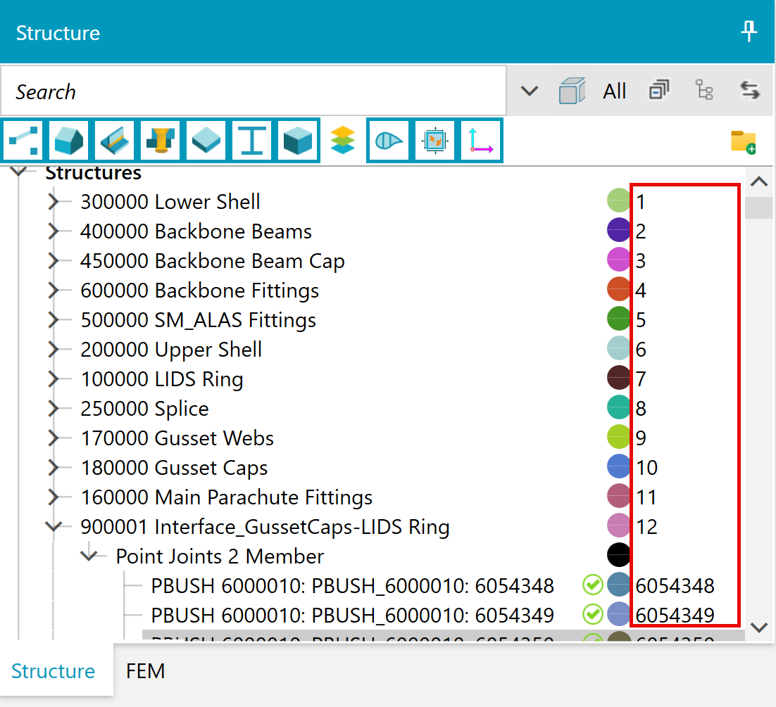The width and height of the screenshot is (776, 707).
Task: Toggle the solid cube filter icon
Action: point(297,141)
